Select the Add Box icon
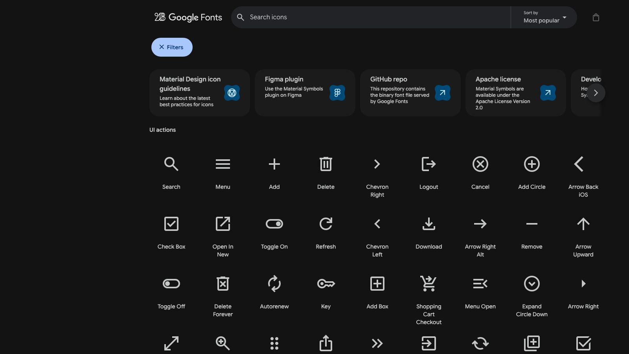629x354 pixels. coord(377,284)
